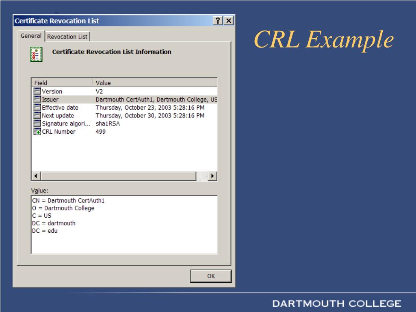The image size is (416, 312).
Task: Click the CN = Dartmouth CertAuth1 line
Action: pyautogui.click(x=68, y=201)
